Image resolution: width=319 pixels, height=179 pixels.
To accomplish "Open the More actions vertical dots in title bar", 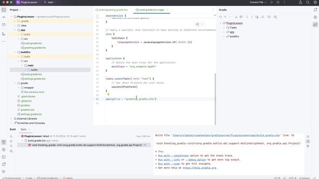I will 284,2.
